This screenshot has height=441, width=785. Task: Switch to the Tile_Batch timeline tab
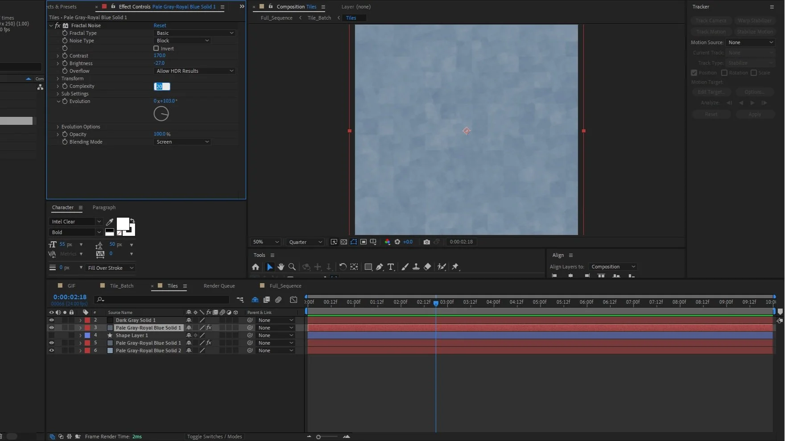[121, 286]
